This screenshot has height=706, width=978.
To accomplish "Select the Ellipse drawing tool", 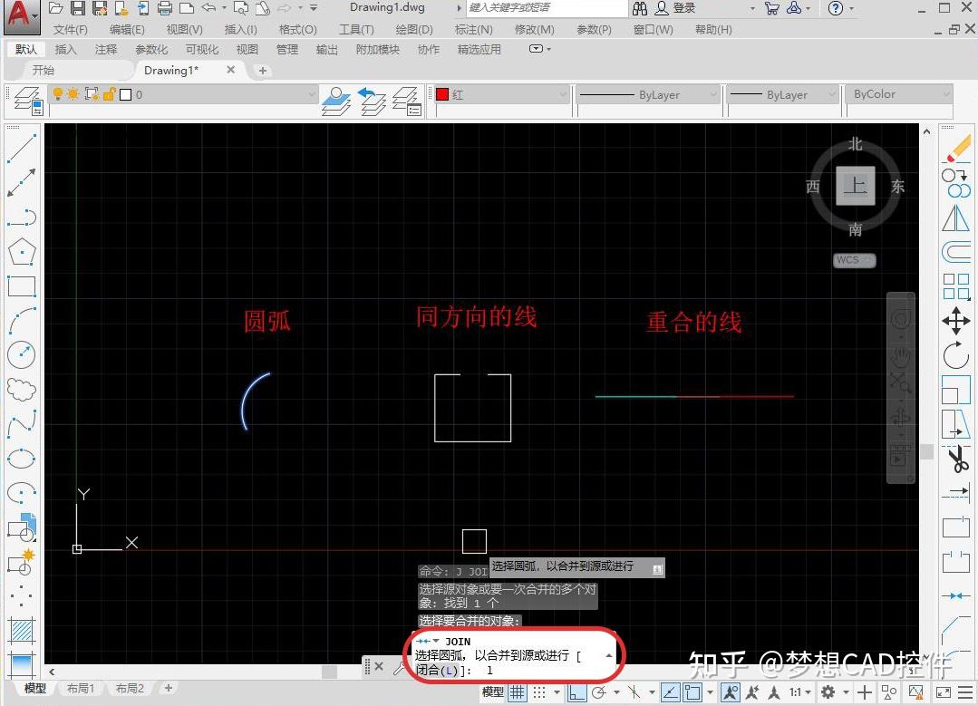I will coord(21,459).
